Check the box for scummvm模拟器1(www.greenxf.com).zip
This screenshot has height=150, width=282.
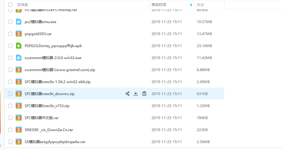(x=11, y=70)
